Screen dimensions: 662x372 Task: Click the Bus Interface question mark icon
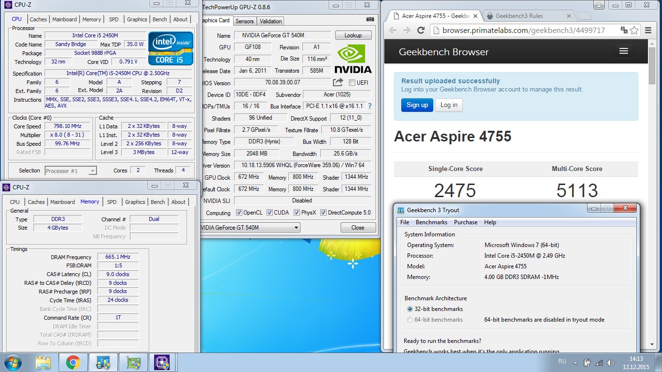[370, 106]
